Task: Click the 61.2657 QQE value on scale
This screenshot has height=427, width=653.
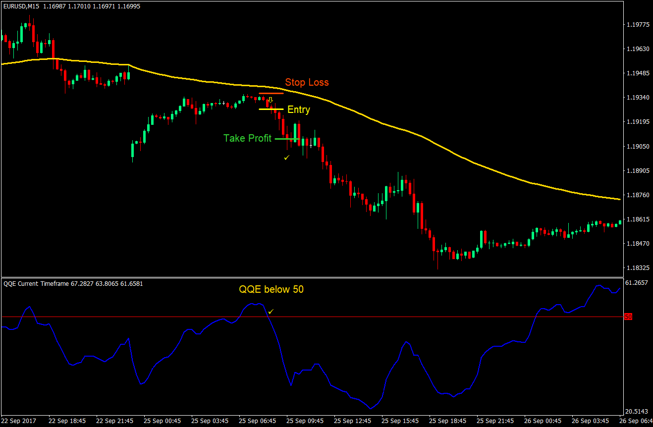Action: point(636,283)
